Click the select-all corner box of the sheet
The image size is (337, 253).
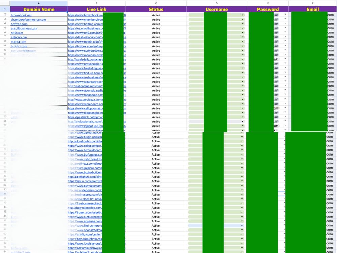point(5,3)
